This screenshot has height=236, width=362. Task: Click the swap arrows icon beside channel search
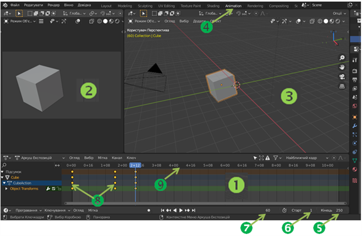coord(57,166)
